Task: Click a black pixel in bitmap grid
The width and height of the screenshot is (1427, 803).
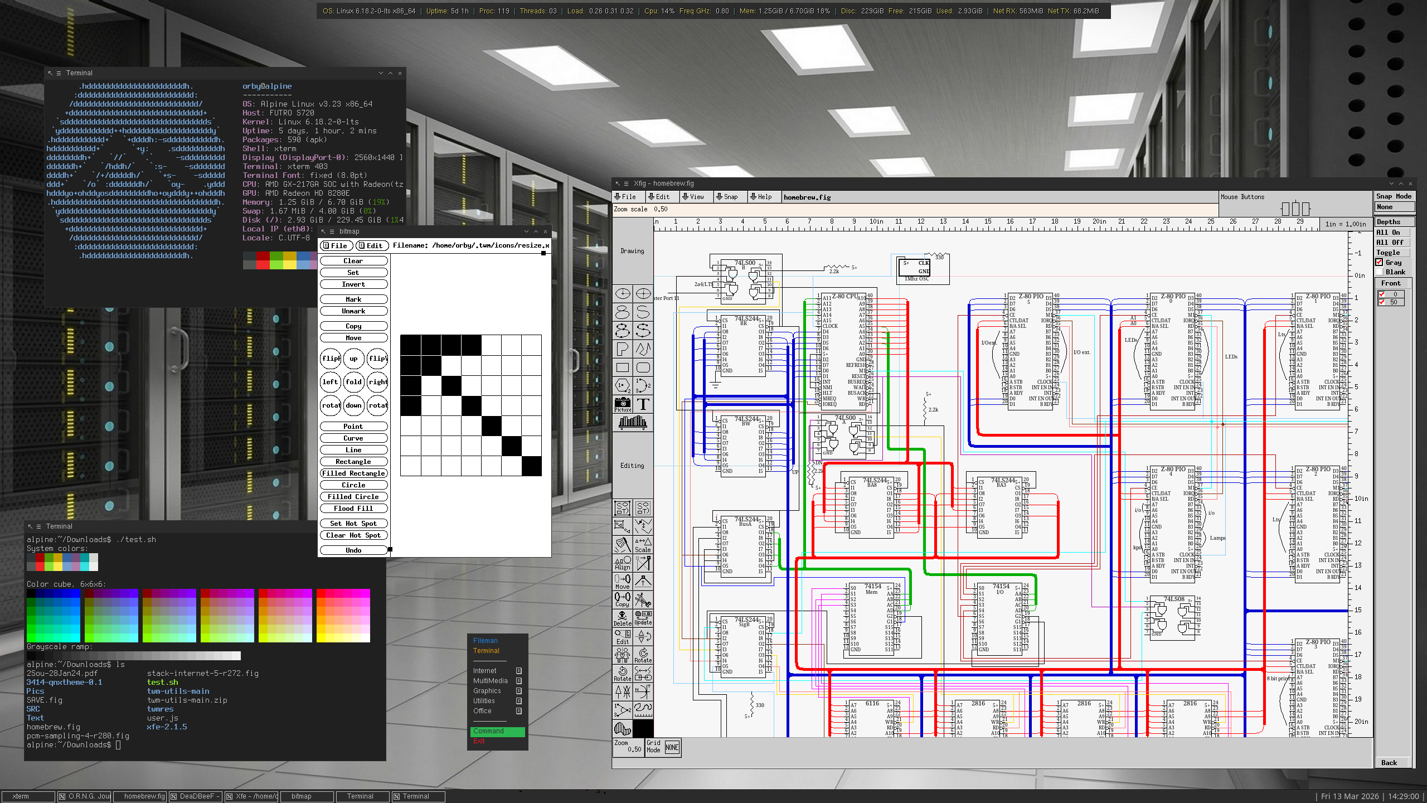Action: [x=411, y=345]
